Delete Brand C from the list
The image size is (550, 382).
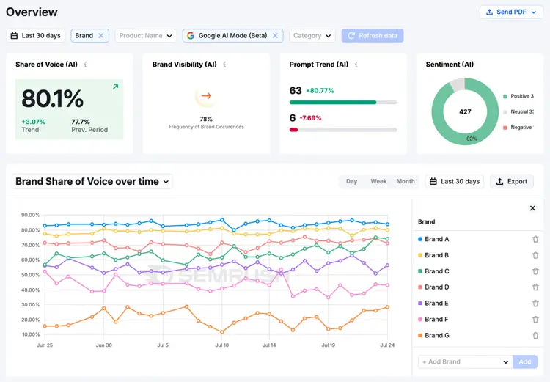[535, 271]
